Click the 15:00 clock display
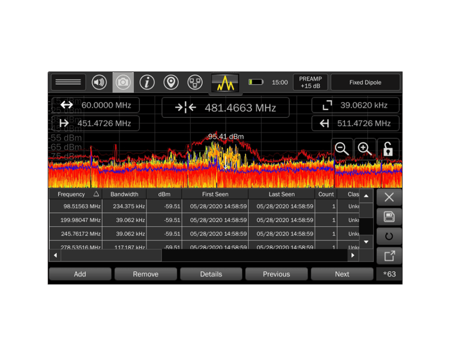Screen dimensions: 469x339 tap(280, 82)
